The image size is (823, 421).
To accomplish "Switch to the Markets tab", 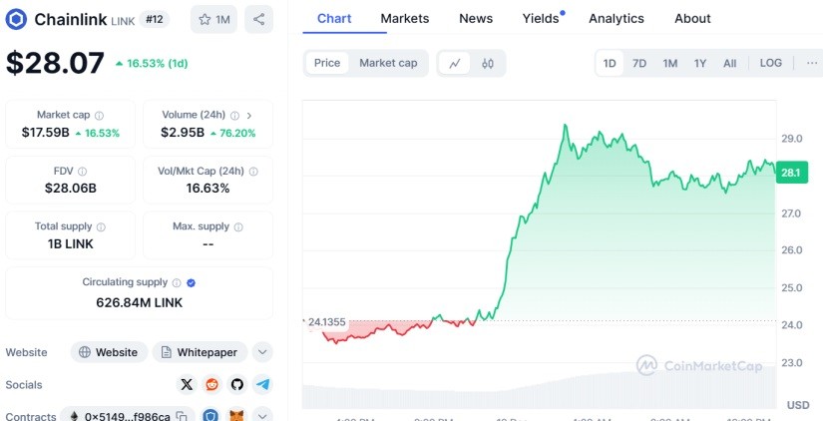I will (405, 18).
